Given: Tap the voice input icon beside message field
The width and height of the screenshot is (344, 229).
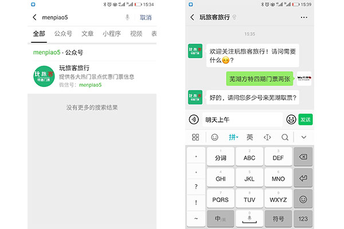Looking at the screenshot, I should pyautogui.click(x=194, y=120).
